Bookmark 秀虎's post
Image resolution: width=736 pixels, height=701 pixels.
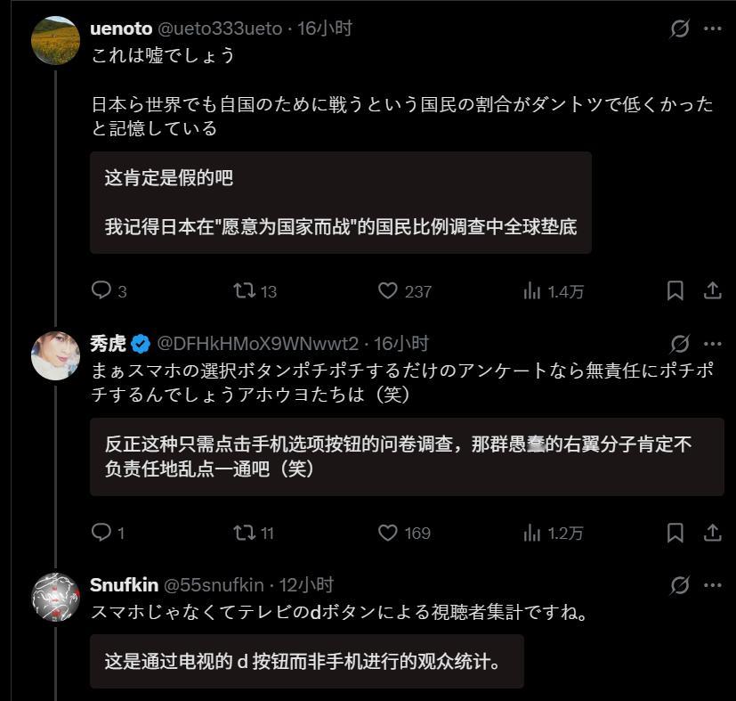tap(675, 533)
